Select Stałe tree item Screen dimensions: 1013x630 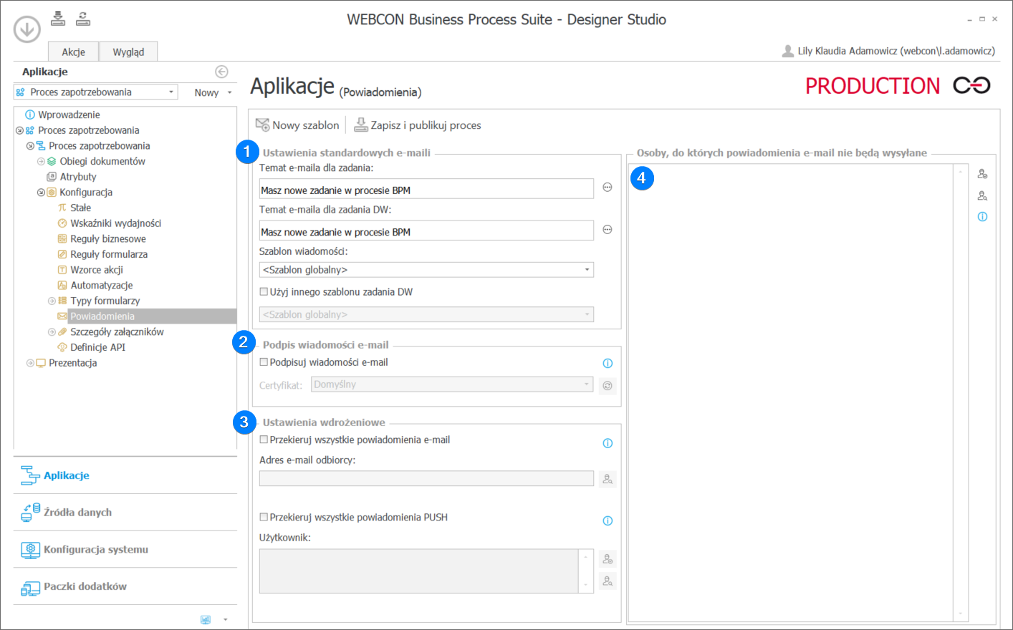pos(80,208)
